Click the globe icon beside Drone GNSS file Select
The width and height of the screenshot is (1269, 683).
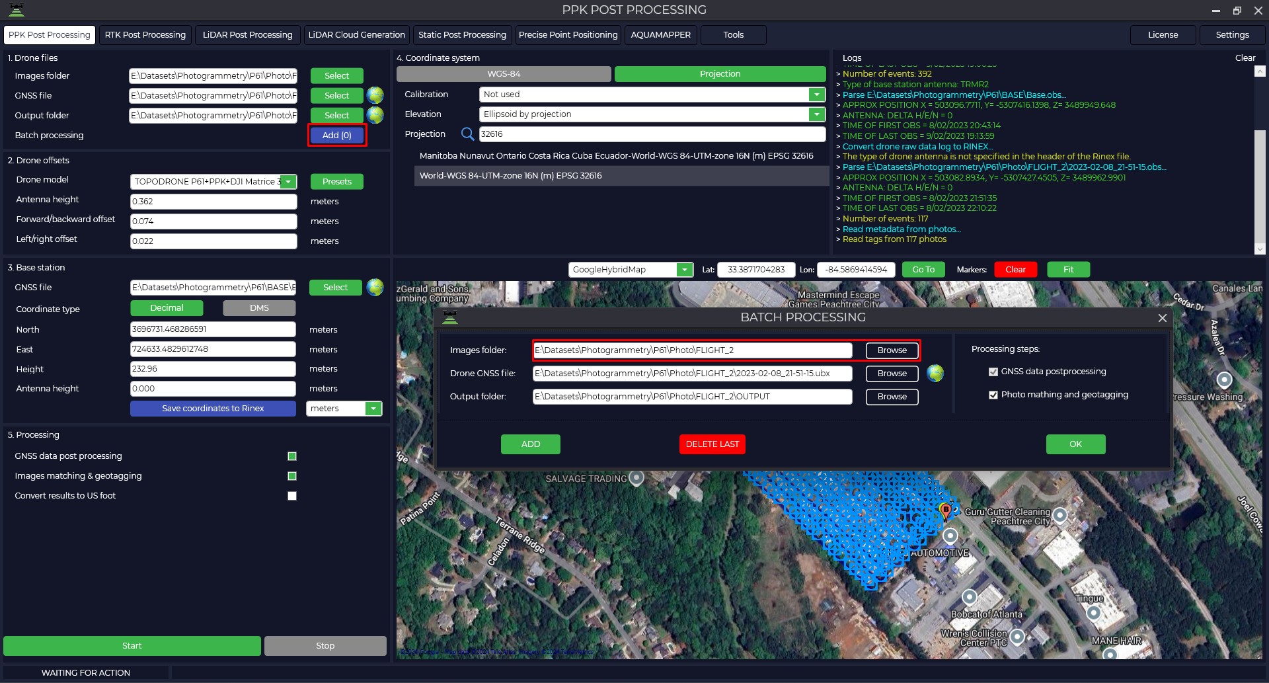tap(375, 95)
